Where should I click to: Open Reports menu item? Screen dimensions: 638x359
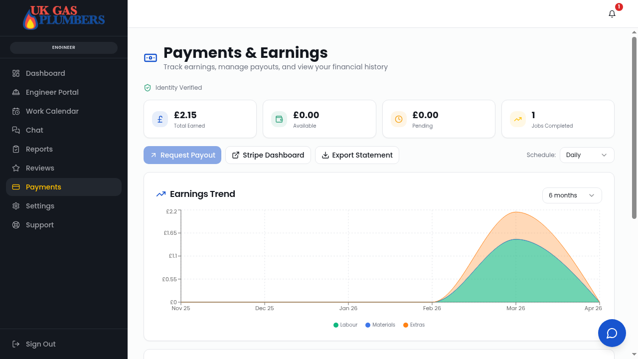point(64,149)
